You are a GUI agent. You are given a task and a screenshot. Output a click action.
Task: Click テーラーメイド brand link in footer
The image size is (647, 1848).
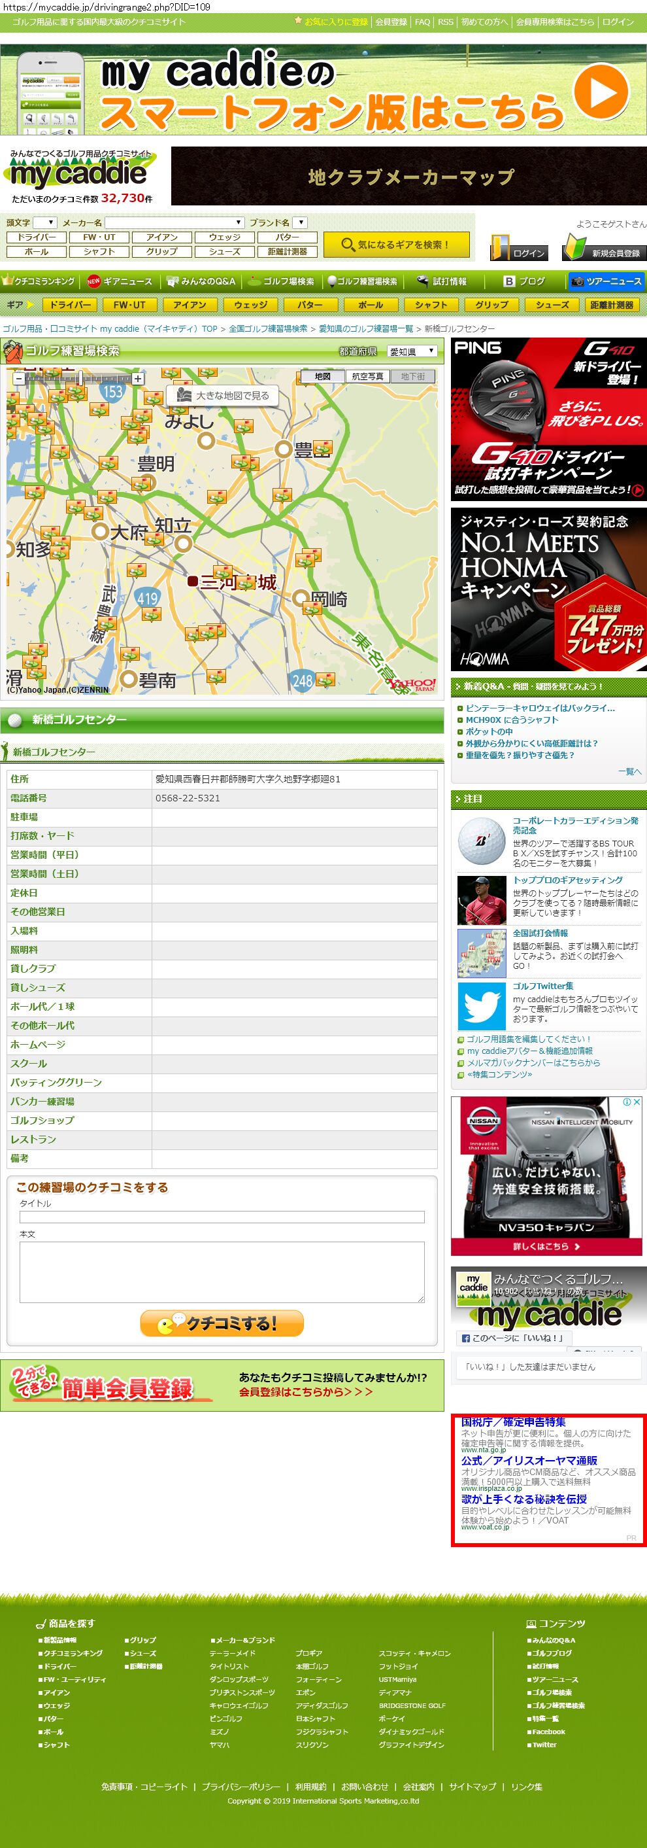click(232, 1654)
